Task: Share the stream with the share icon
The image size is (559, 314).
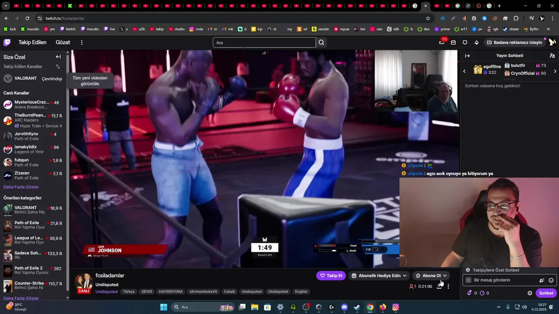Action: 439,287
